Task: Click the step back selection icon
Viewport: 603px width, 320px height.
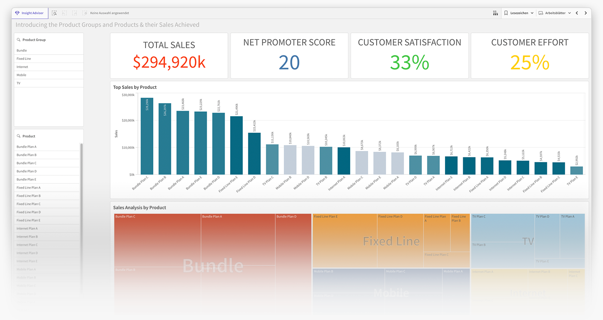Action: [64, 13]
